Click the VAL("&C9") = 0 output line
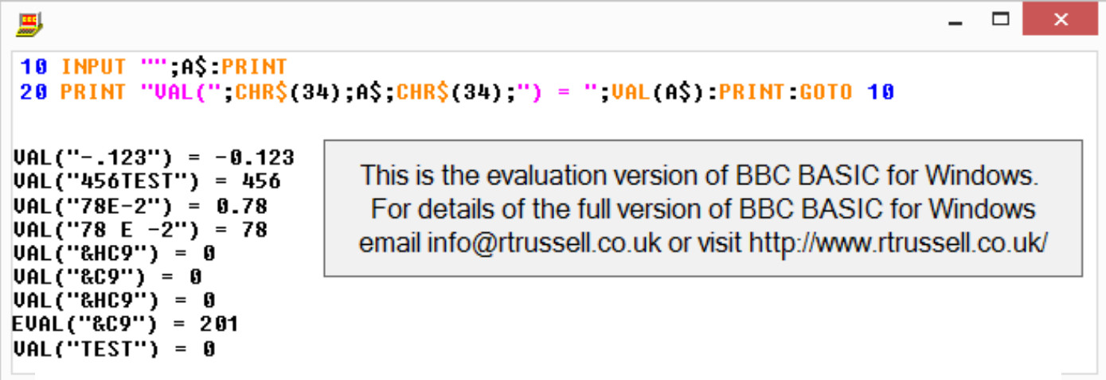This screenshot has height=380, width=1106. 107,277
